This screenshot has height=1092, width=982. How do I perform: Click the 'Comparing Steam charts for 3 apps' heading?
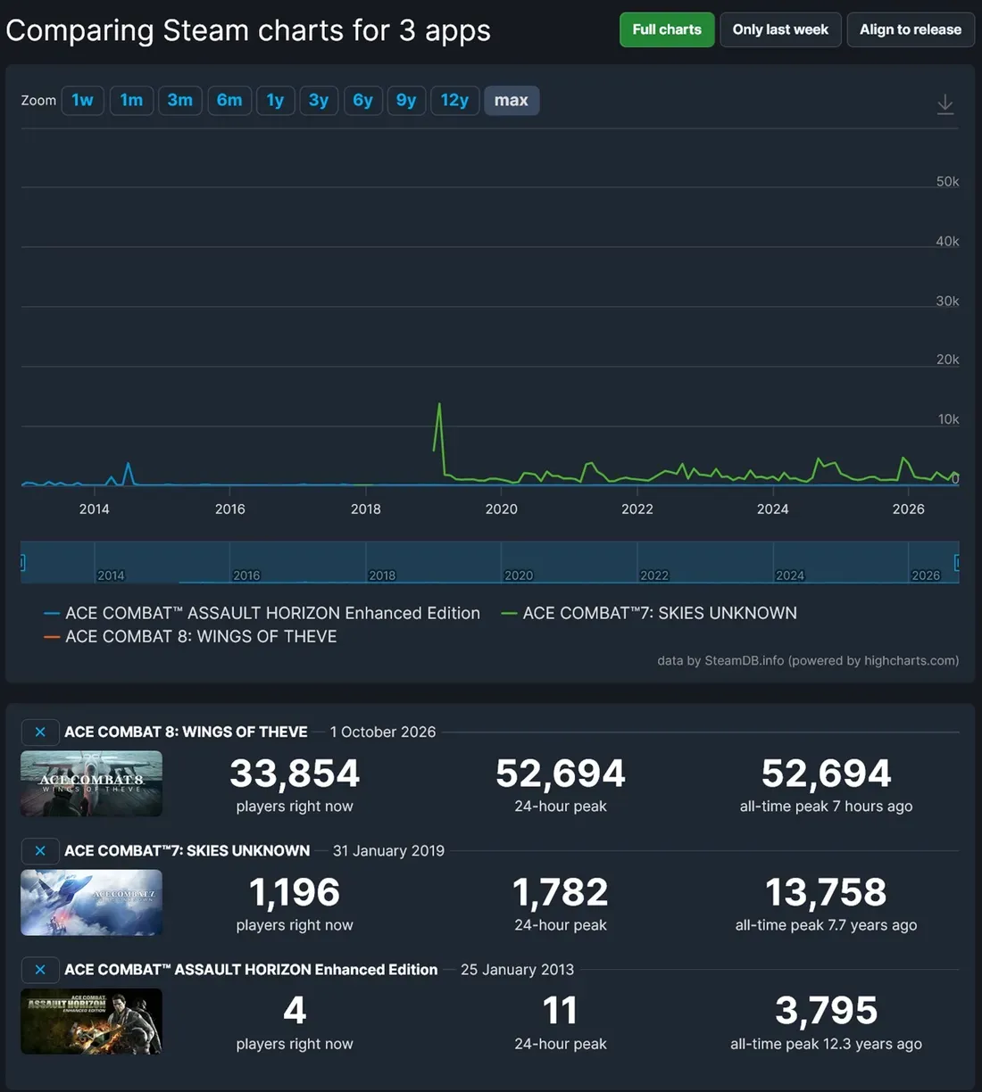[x=248, y=30]
